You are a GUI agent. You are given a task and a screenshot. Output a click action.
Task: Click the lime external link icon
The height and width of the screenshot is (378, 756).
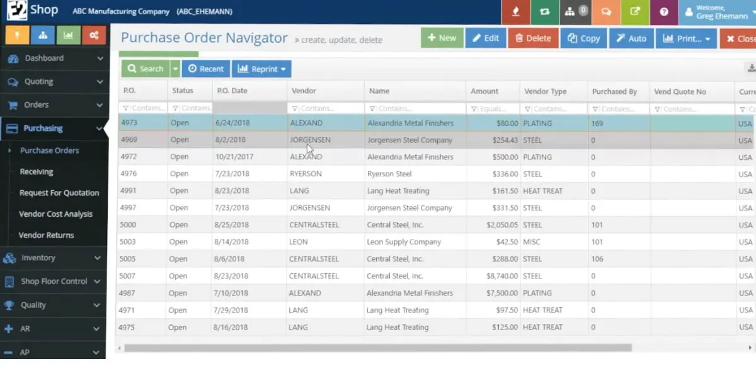pyautogui.click(x=634, y=11)
